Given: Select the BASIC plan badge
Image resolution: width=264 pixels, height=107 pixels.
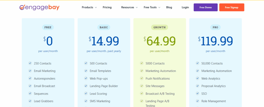Looking at the screenshot, I should click(x=104, y=27).
